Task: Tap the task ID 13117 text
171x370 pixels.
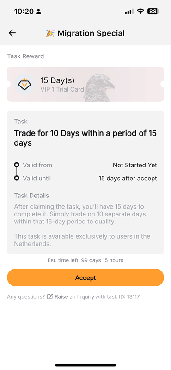Action: tap(117, 296)
